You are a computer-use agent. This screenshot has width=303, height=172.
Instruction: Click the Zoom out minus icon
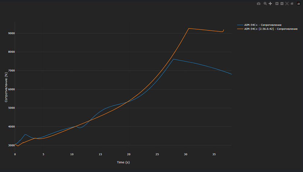(282, 4)
